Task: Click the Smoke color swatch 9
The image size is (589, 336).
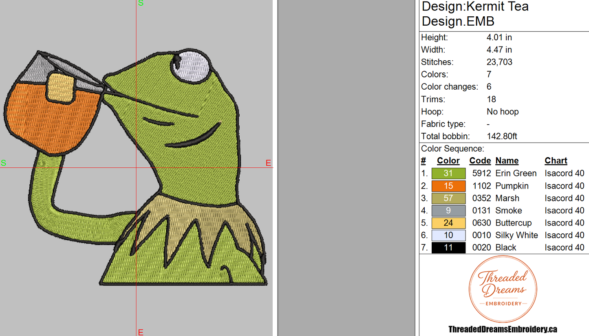Action: click(448, 211)
